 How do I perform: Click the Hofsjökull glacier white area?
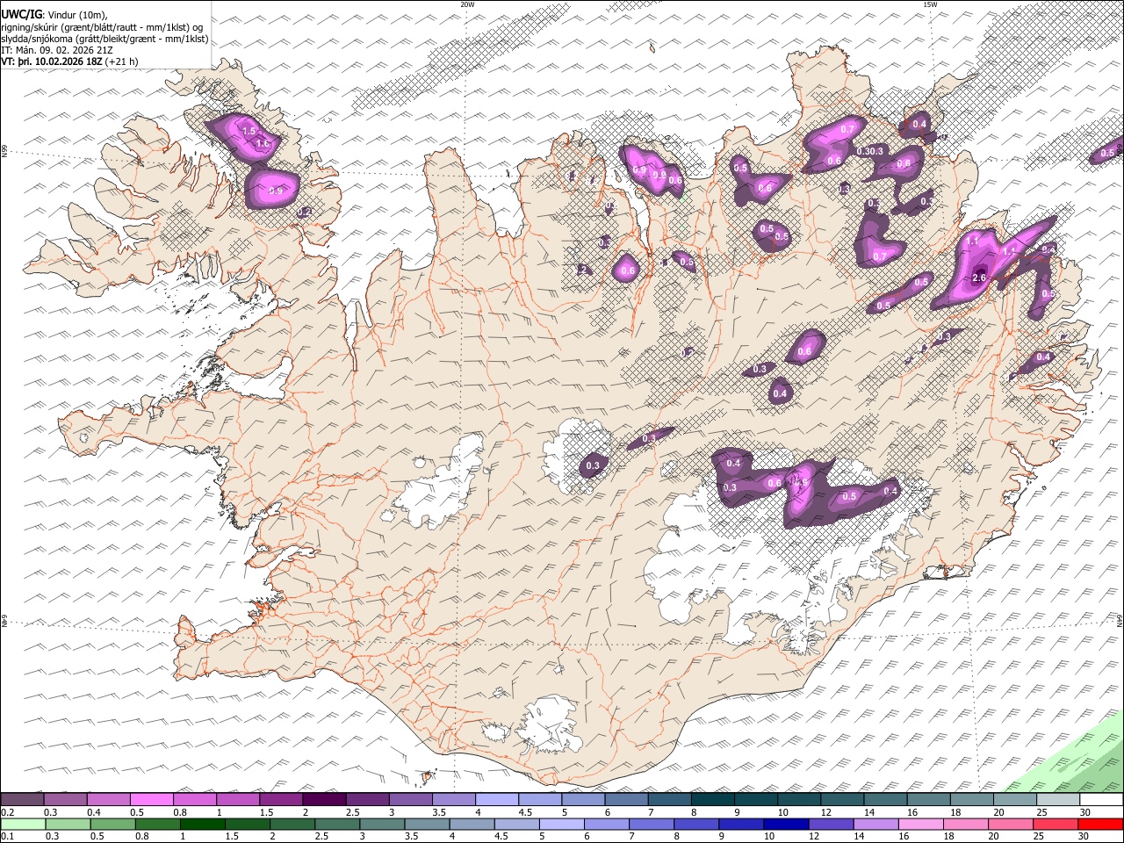(x=577, y=454)
